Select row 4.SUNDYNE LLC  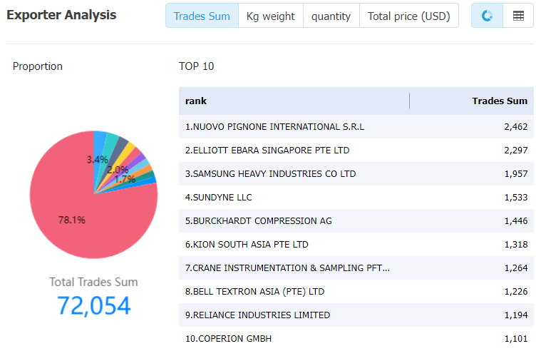pos(356,198)
